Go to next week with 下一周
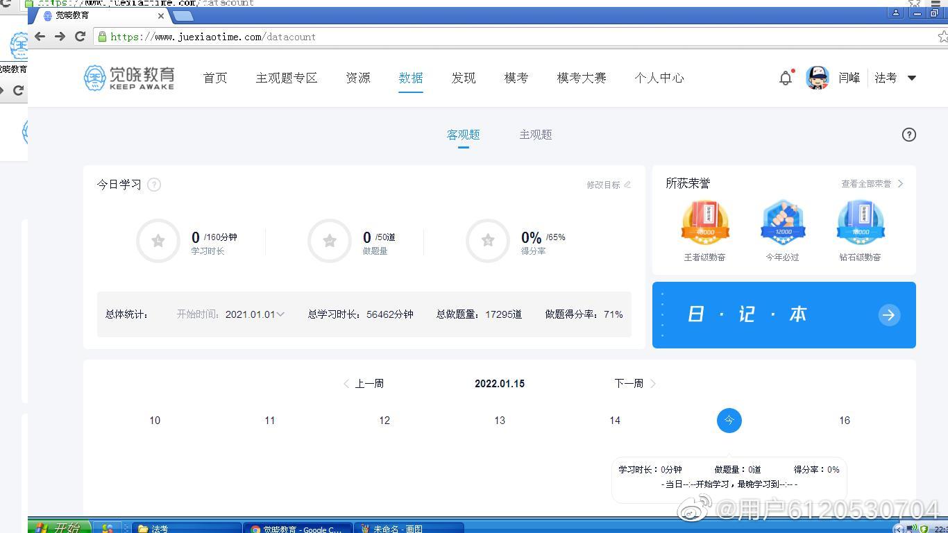The width and height of the screenshot is (948, 533). pyautogui.click(x=635, y=383)
